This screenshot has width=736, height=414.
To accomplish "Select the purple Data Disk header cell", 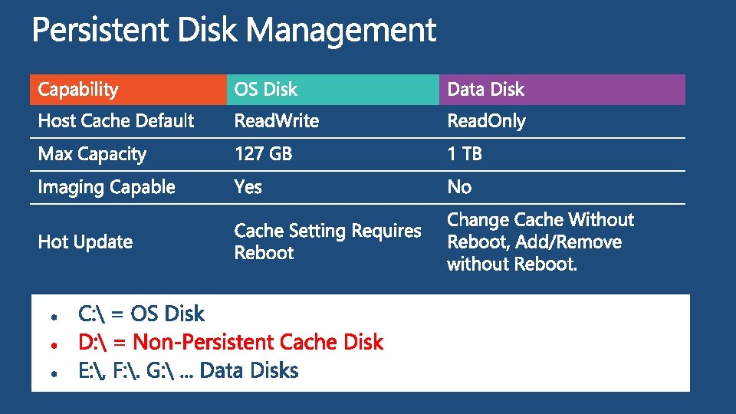I will coord(561,90).
